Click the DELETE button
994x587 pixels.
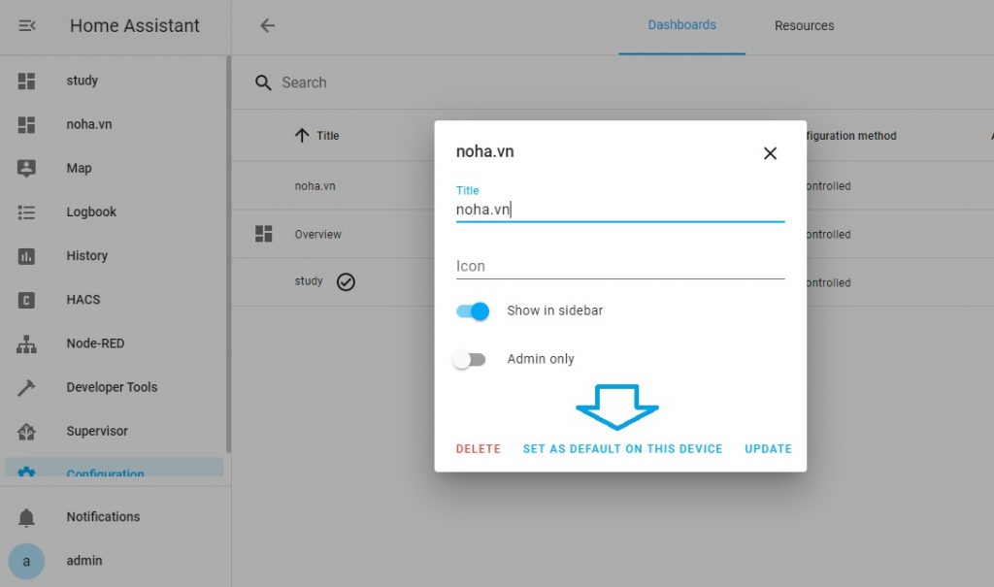tap(479, 449)
